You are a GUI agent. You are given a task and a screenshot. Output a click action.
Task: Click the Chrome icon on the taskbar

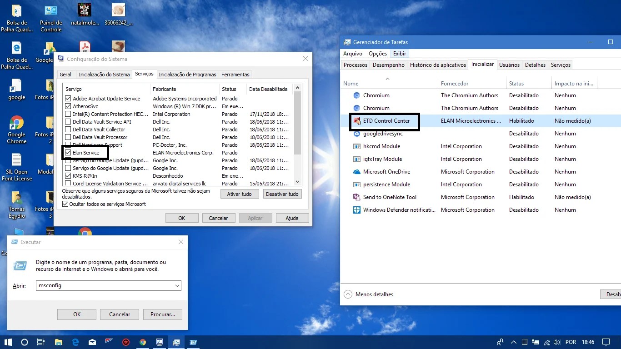point(143,342)
